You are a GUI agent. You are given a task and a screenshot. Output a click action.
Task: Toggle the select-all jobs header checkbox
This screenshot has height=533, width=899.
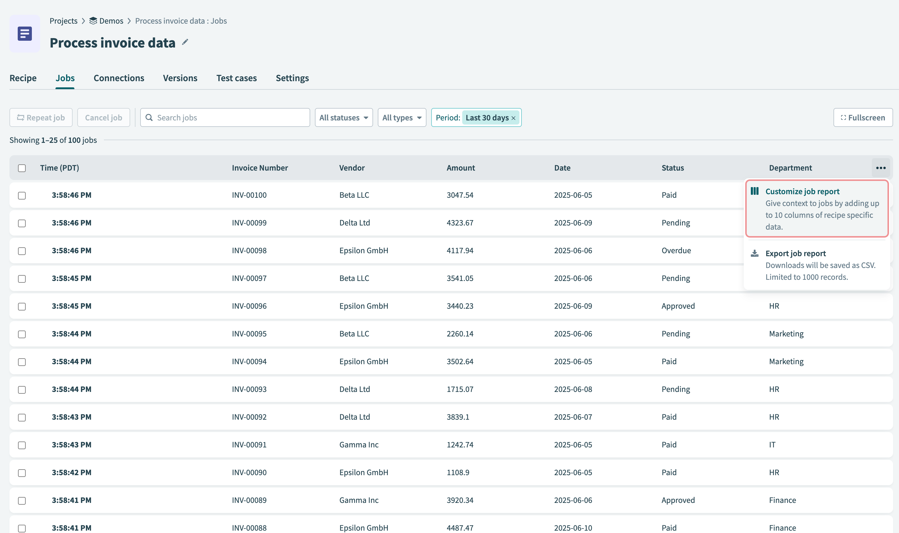(22, 168)
